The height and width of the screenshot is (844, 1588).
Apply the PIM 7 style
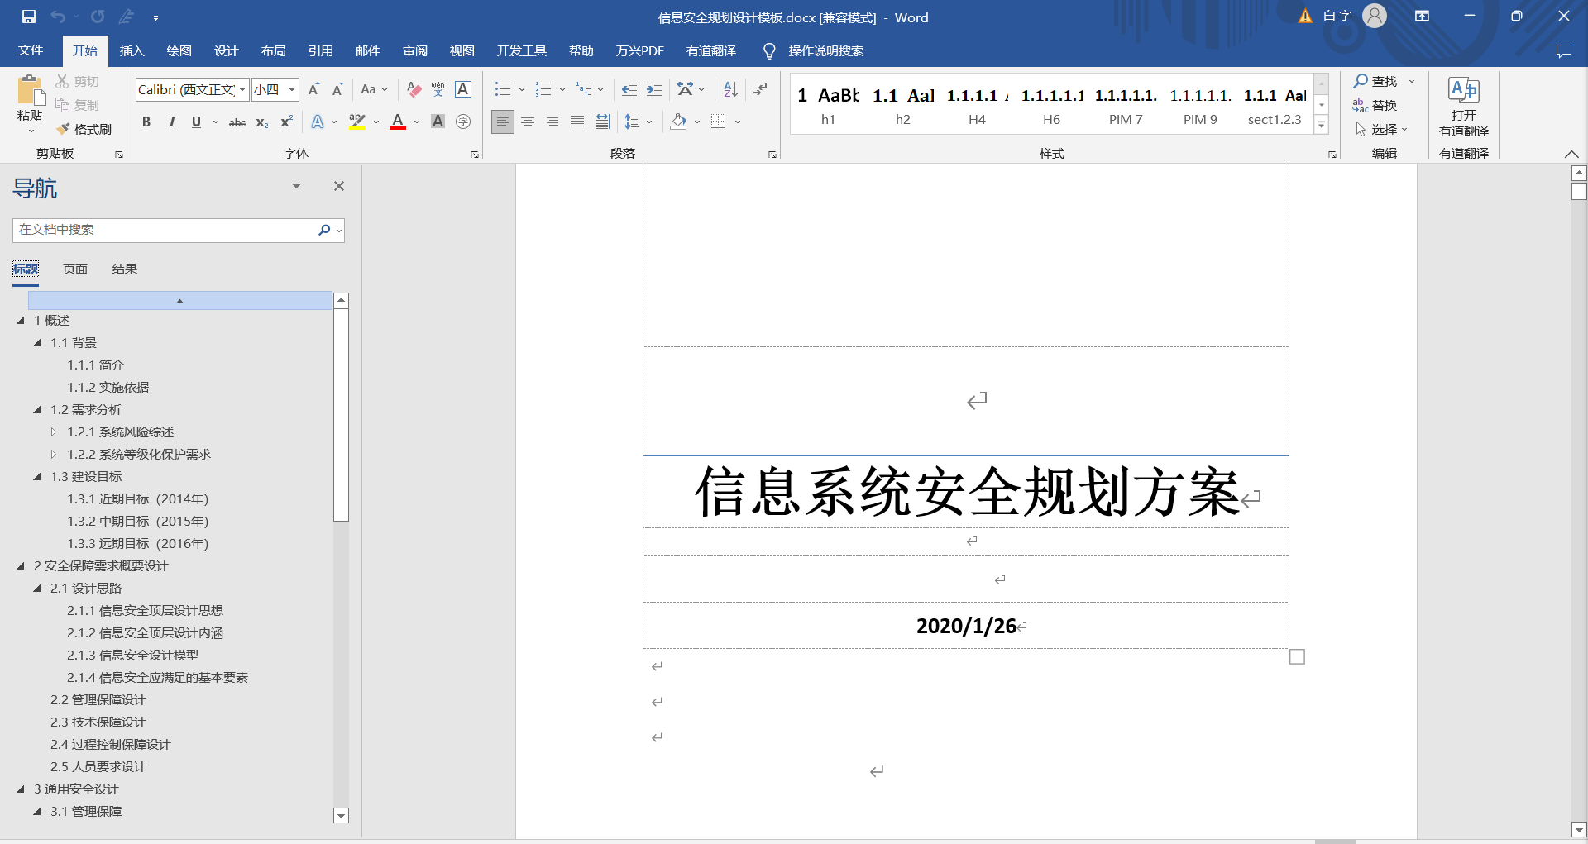tap(1126, 106)
